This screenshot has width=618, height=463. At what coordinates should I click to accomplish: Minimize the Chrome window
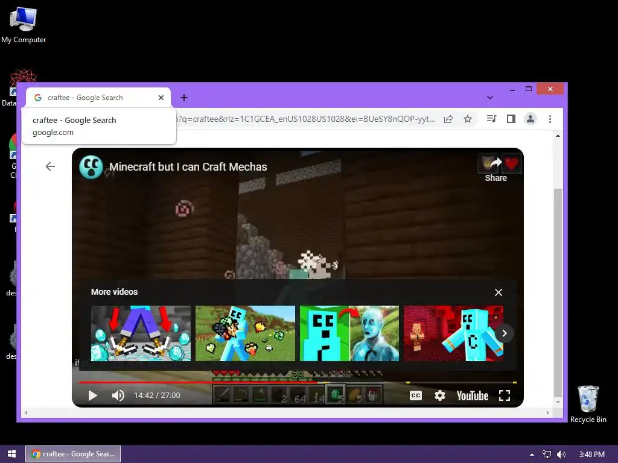click(x=512, y=89)
